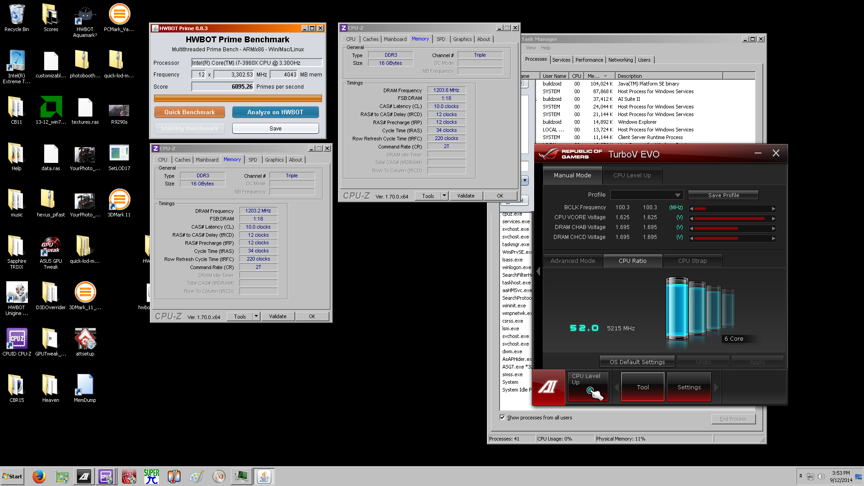Open the SetLOD17 desktop icon
Screen dimensions: 864x486
point(119,157)
